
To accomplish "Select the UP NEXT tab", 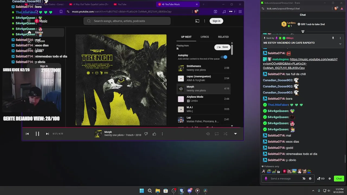I will point(186,37).
